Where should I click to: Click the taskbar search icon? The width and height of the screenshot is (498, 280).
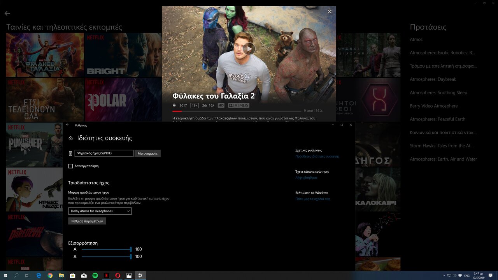click(x=16, y=275)
